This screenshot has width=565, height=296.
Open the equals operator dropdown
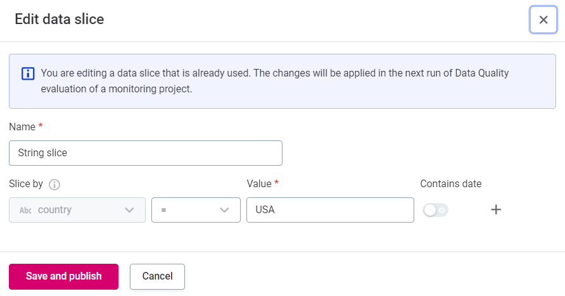click(190, 210)
